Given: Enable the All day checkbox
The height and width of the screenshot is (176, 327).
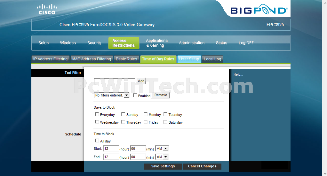Looking at the screenshot, I should [97, 141].
